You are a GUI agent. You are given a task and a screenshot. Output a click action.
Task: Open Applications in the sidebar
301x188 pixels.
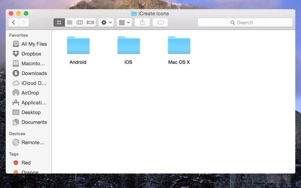tap(29, 103)
